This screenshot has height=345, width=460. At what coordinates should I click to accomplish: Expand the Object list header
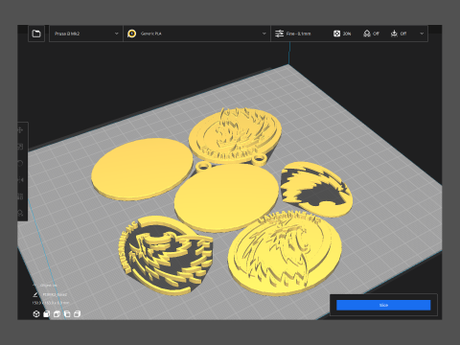tap(45, 286)
